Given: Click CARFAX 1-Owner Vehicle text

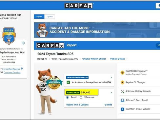Looking at the screenshot, I should pyautogui.click(x=138, y=109).
